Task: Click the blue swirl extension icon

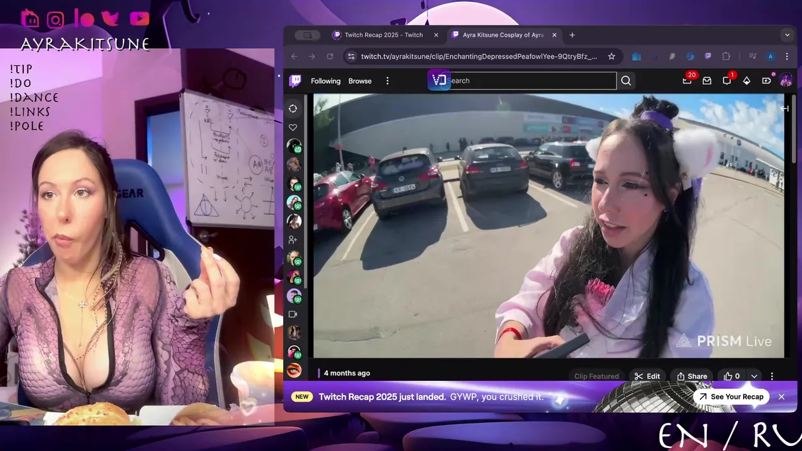Action: point(690,56)
